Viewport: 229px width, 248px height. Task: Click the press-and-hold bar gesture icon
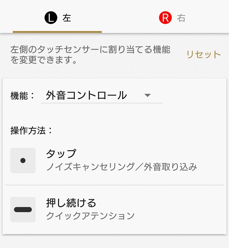pyautogui.click(x=23, y=209)
